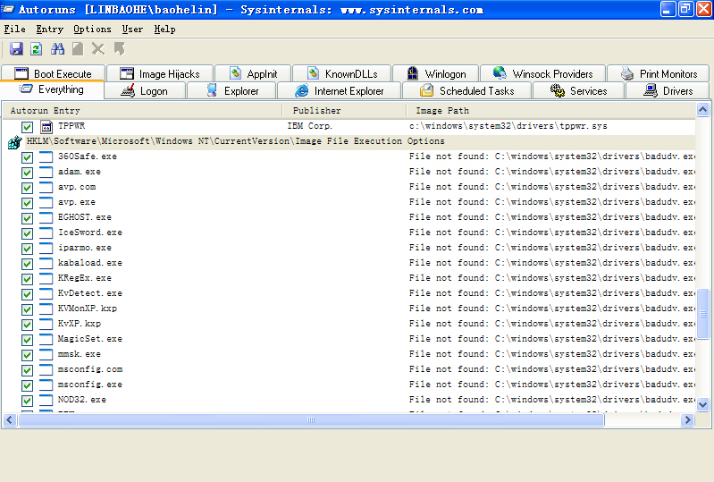The width and height of the screenshot is (714, 482).
Task: Uncheck the msconfig.exe checkbox
Action: click(x=28, y=385)
